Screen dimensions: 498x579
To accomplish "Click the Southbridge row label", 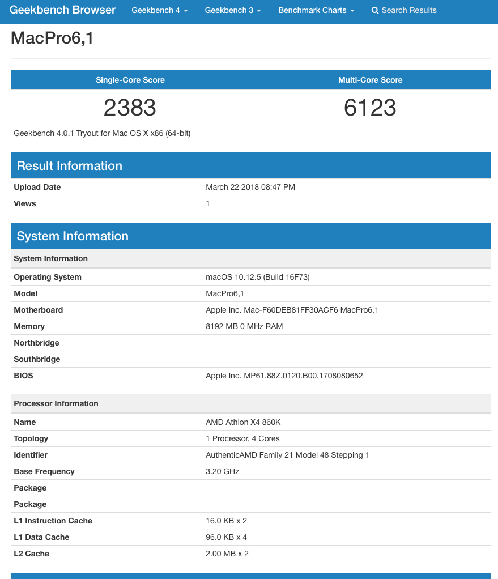I will [x=37, y=359].
